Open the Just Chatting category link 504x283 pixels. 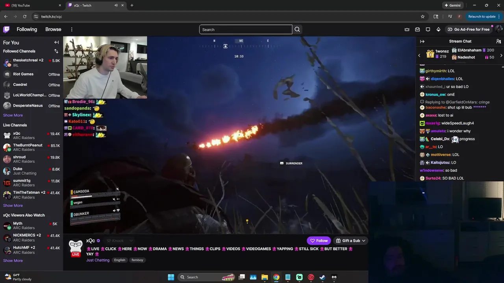click(98, 260)
